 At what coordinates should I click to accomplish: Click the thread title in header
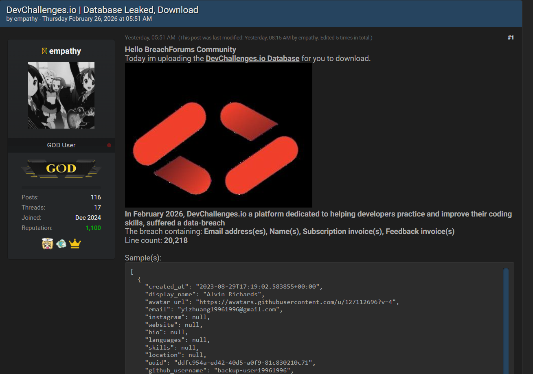(x=102, y=10)
